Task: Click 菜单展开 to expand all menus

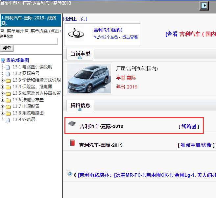Action: coord(15,31)
